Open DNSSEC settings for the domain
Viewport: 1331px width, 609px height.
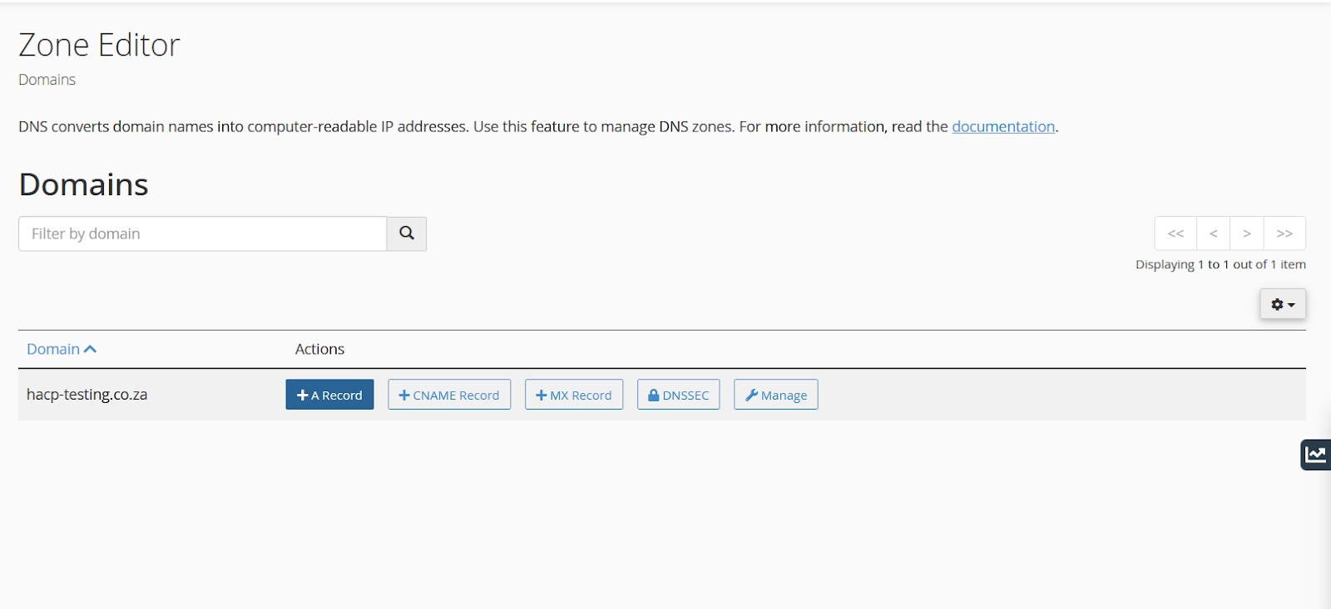(x=679, y=395)
